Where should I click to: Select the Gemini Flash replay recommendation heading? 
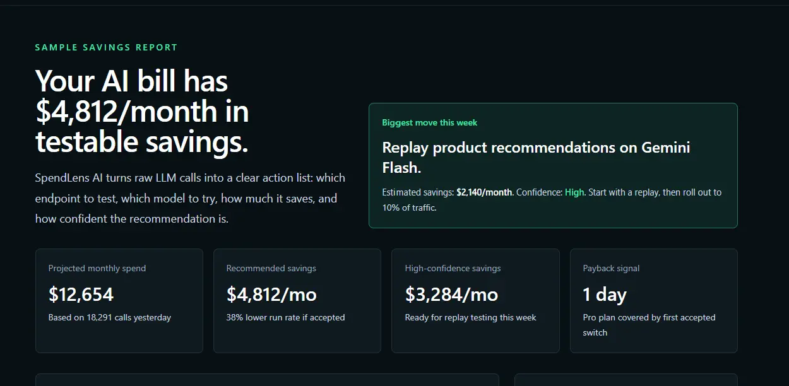(536, 157)
